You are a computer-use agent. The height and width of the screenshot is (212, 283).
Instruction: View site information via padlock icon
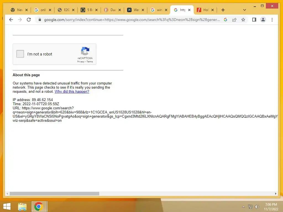40,20
